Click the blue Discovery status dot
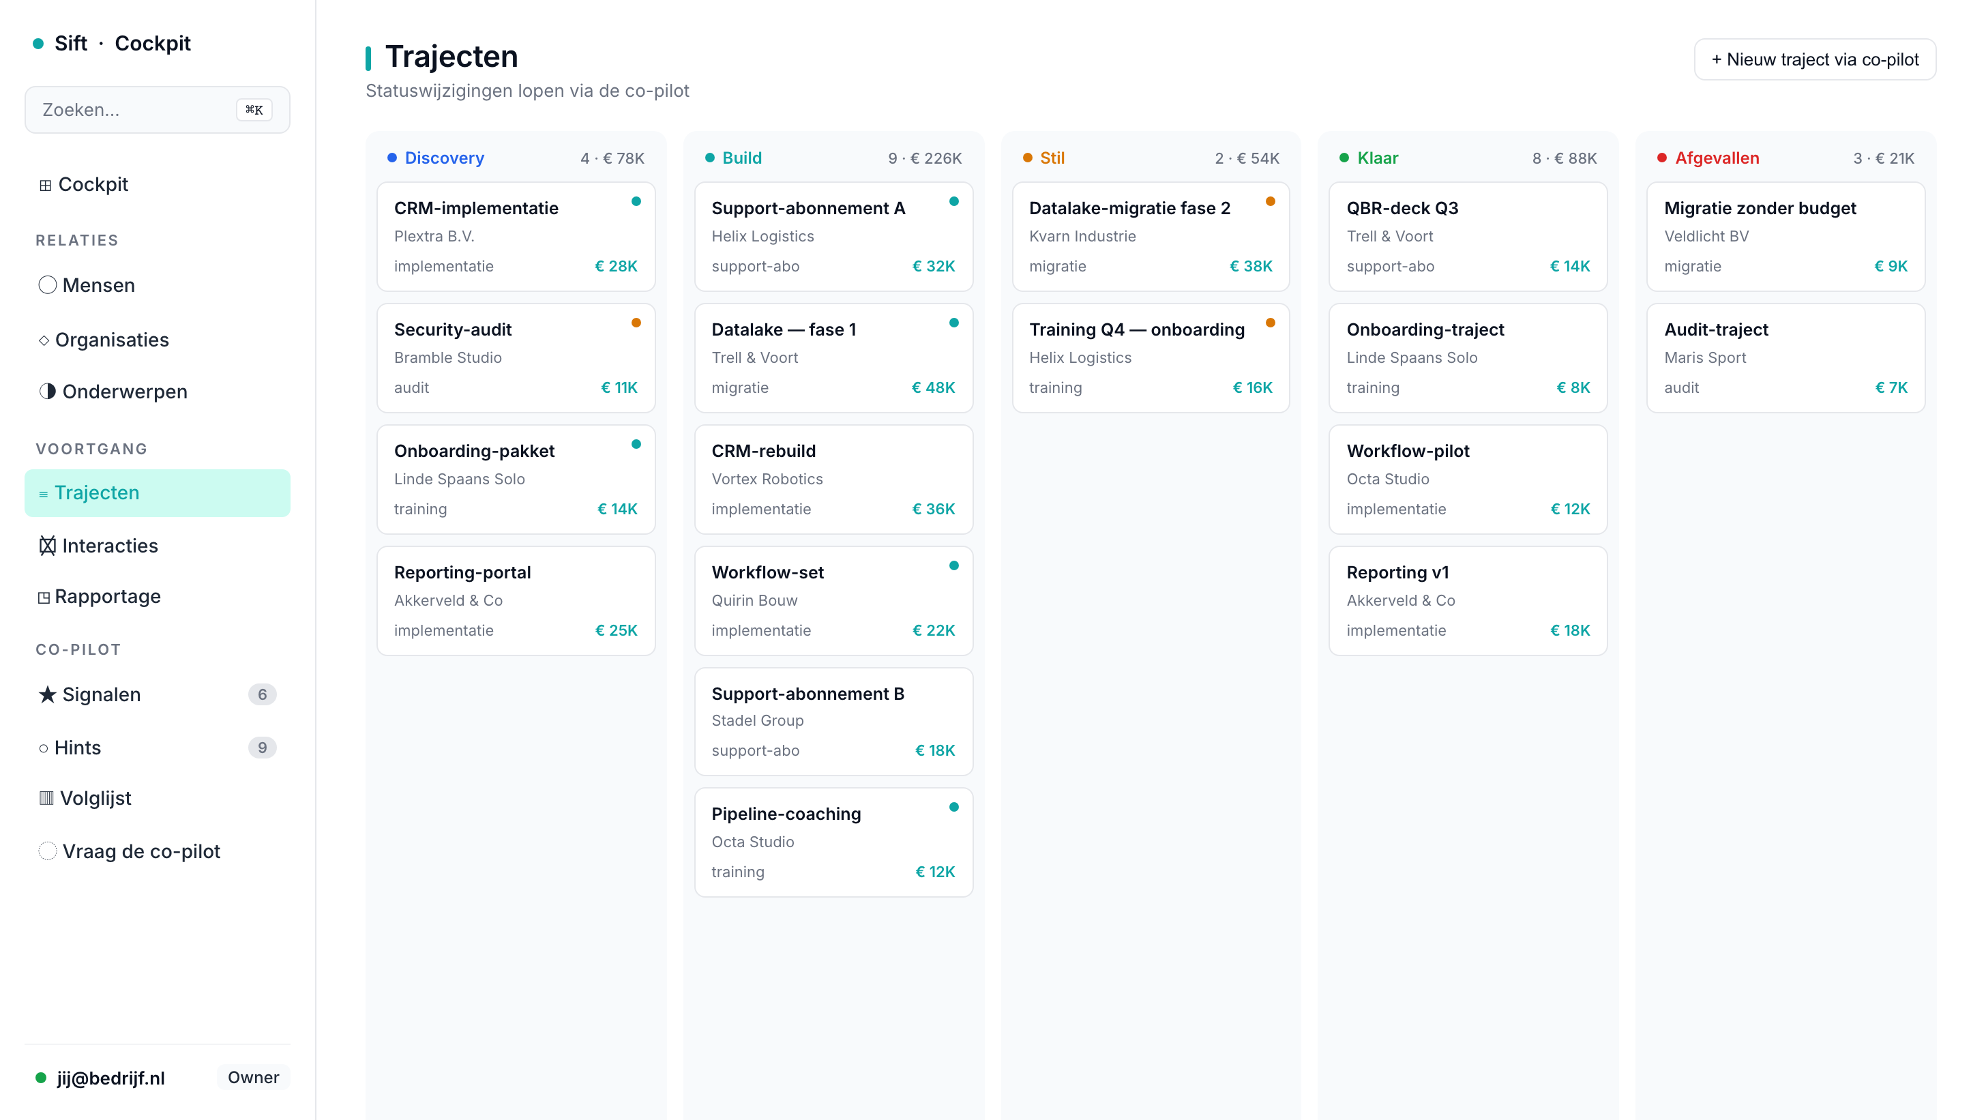The width and height of the screenshot is (1986, 1120). [x=391, y=158]
